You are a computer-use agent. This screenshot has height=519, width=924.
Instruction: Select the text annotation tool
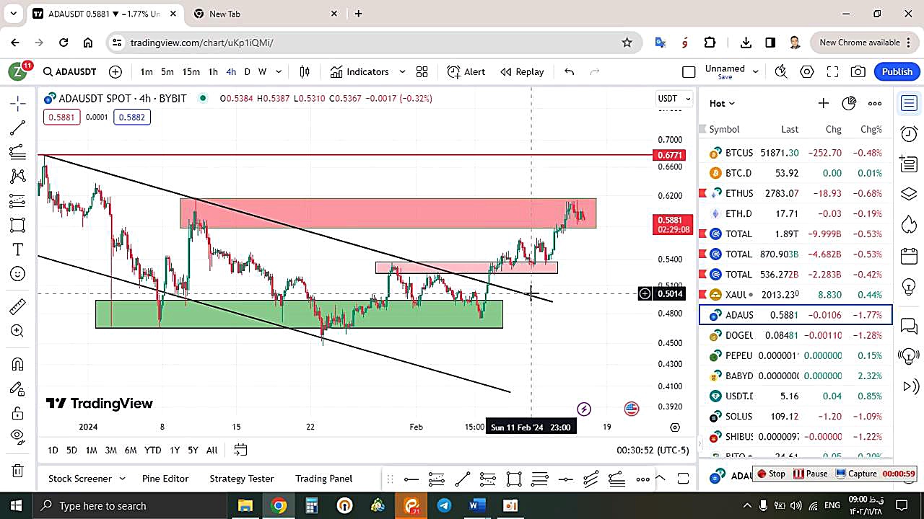(x=18, y=249)
